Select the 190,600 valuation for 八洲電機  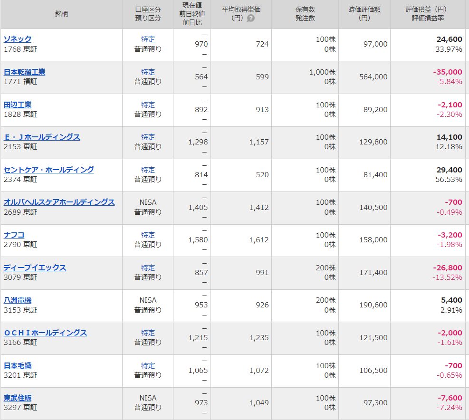pos(373,305)
